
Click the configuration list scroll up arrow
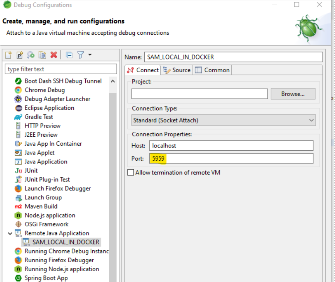[x=113, y=81]
